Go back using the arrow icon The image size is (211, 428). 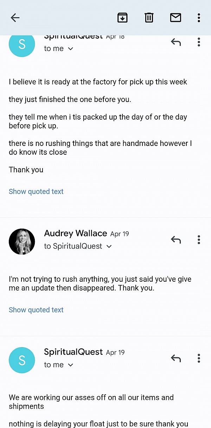(x=15, y=18)
